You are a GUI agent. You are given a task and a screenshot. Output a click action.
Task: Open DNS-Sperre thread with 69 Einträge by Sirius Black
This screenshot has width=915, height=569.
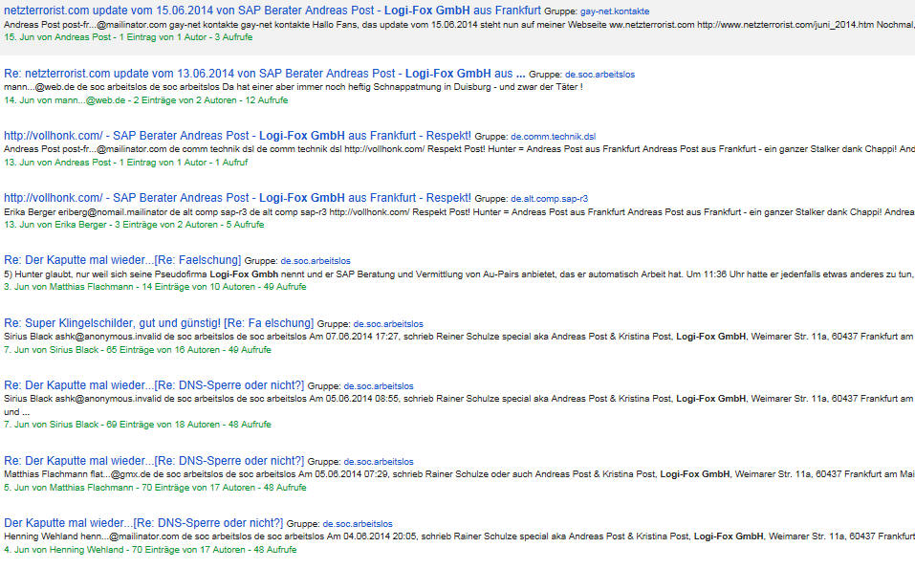[x=154, y=385]
